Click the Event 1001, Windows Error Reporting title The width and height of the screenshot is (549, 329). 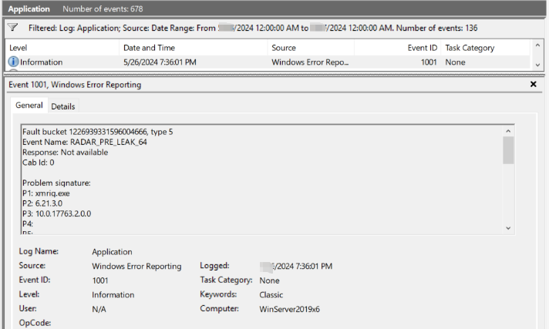75,84
